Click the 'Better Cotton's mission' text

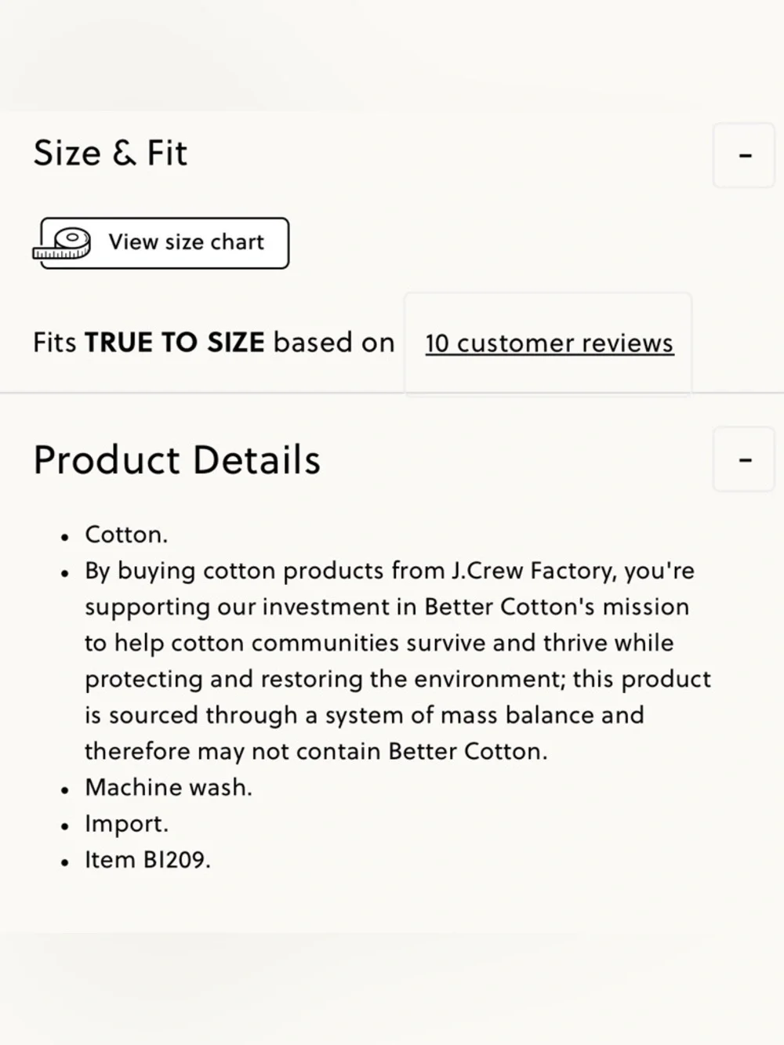point(557,607)
